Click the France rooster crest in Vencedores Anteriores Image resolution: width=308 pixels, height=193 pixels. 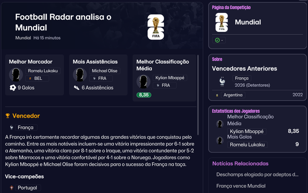pyautogui.click(x=222, y=82)
